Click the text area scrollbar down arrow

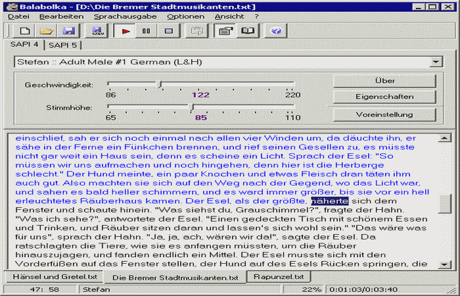[444, 264]
